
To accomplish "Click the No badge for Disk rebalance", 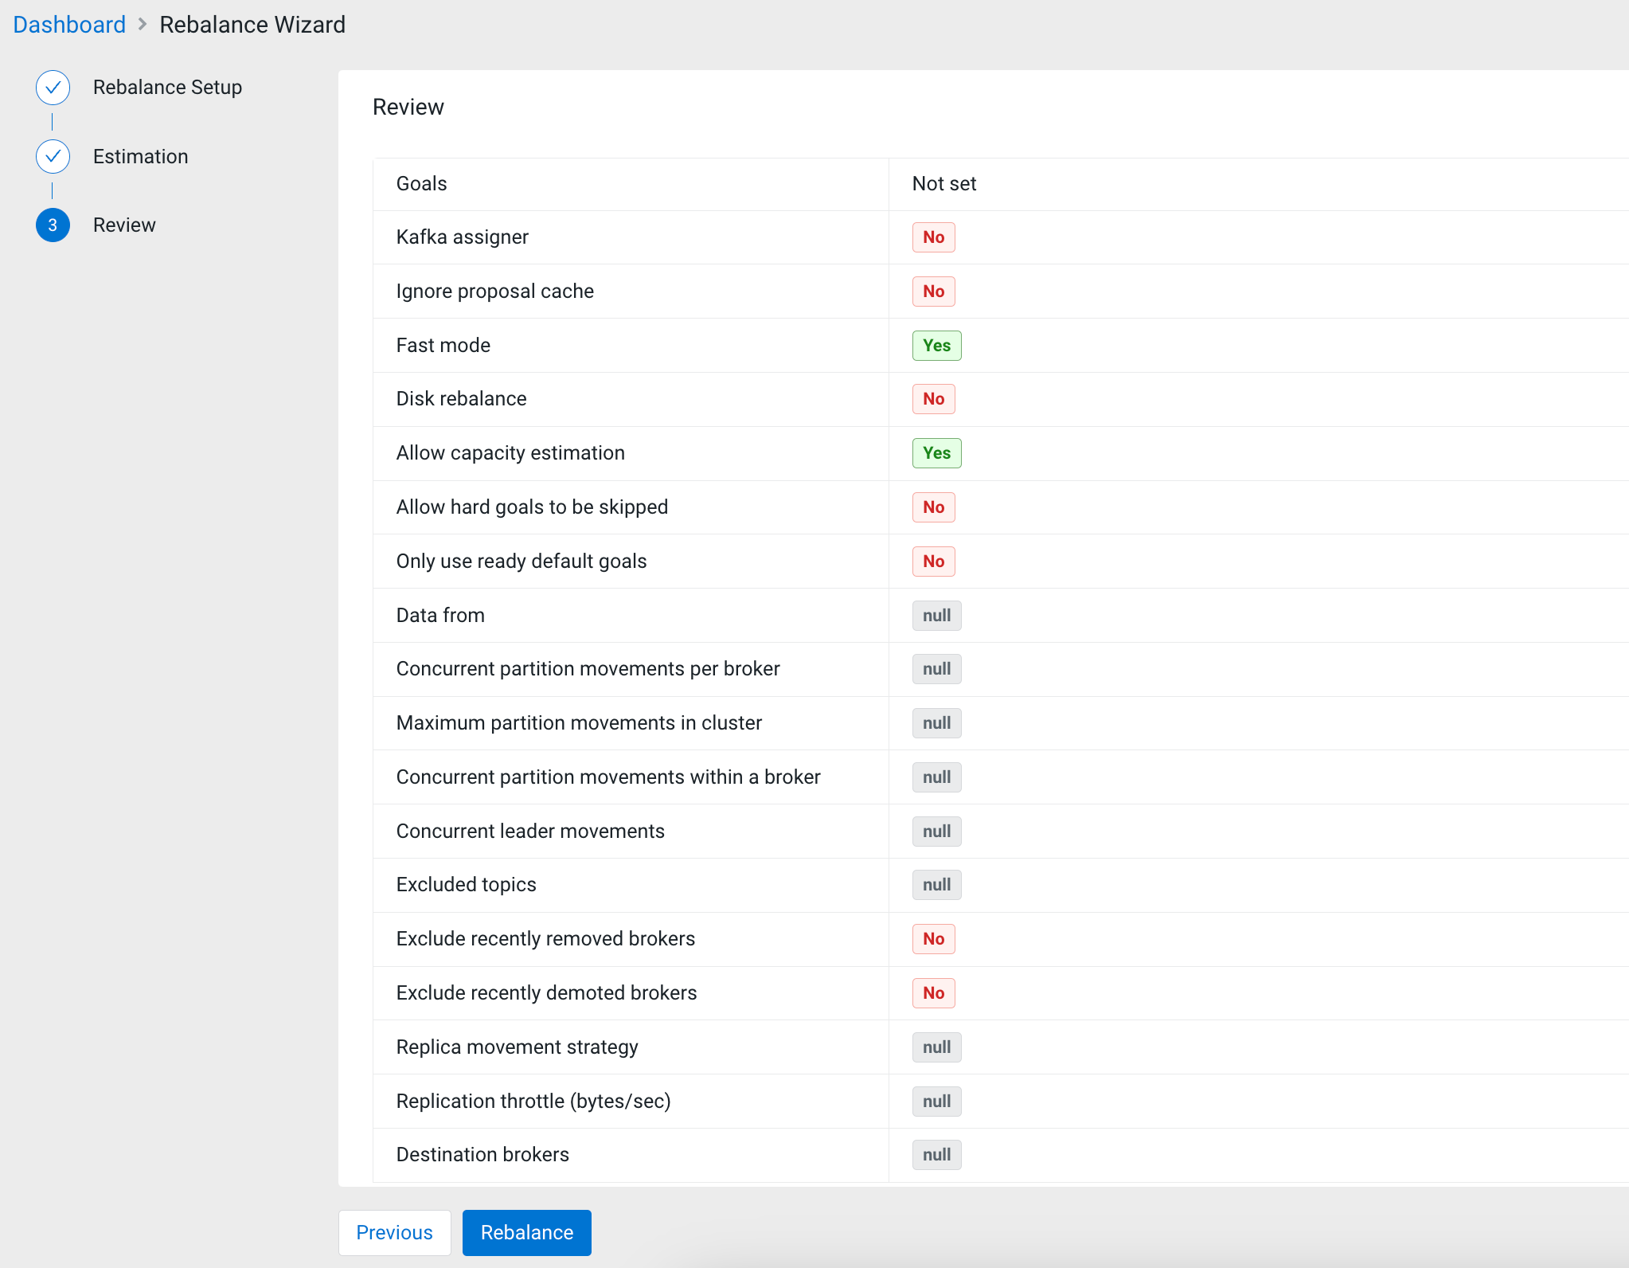I will [933, 399].
